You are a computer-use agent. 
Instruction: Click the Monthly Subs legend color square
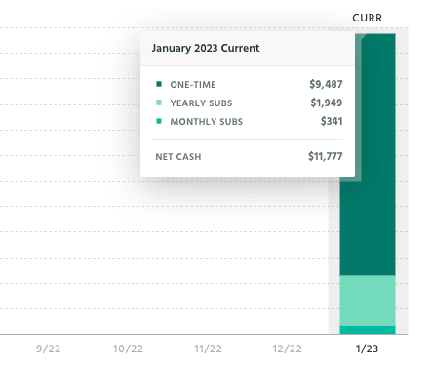[x=159, y=121]
